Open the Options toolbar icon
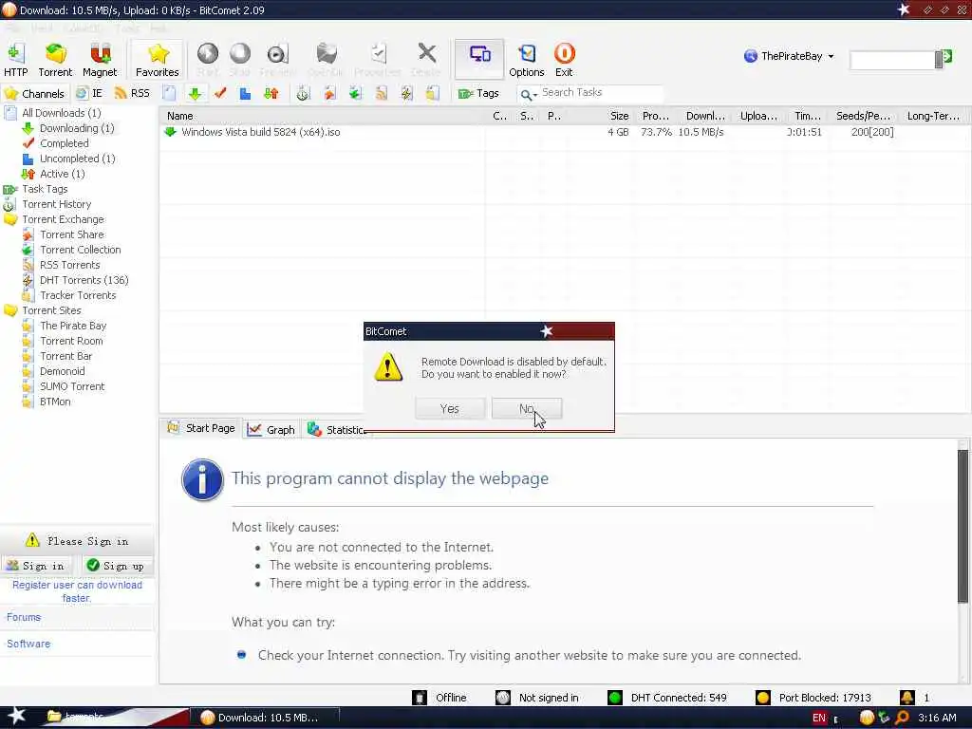This screenshot has height=729, width=972. click(526, 60)
